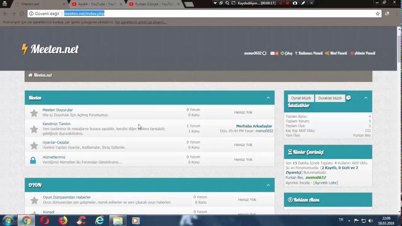This screenshot has height=226, width=402.
Task: Click the Duraklat Müzik button
Action: (x=330, y=98)
